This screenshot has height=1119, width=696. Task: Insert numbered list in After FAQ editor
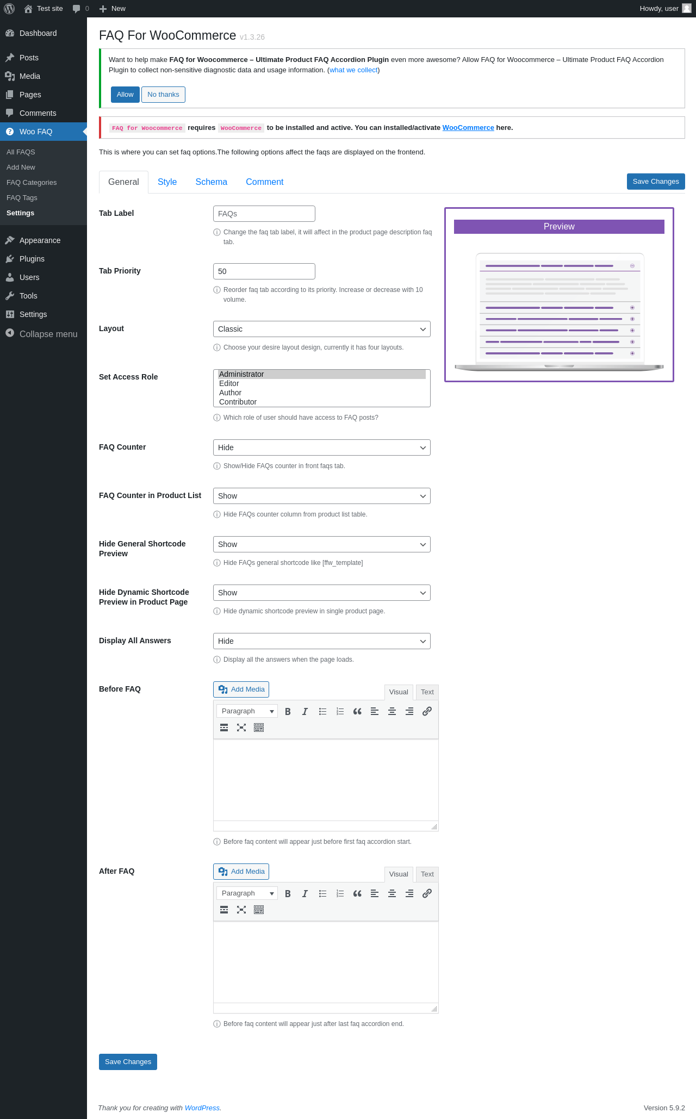pyautogui.click(x=340, y=893)
